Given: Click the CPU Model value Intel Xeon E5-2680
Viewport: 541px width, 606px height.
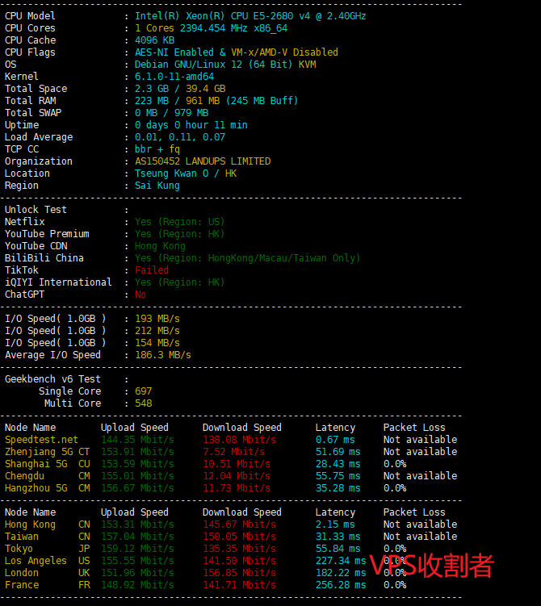Looking at the screenshot, I should [x=250, y=16].
